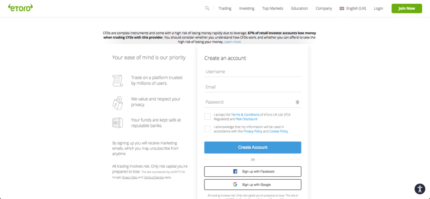This screenshot has width=430, height=199.
Task: Open the Cookie Policy link
Action: click(279, 132)
